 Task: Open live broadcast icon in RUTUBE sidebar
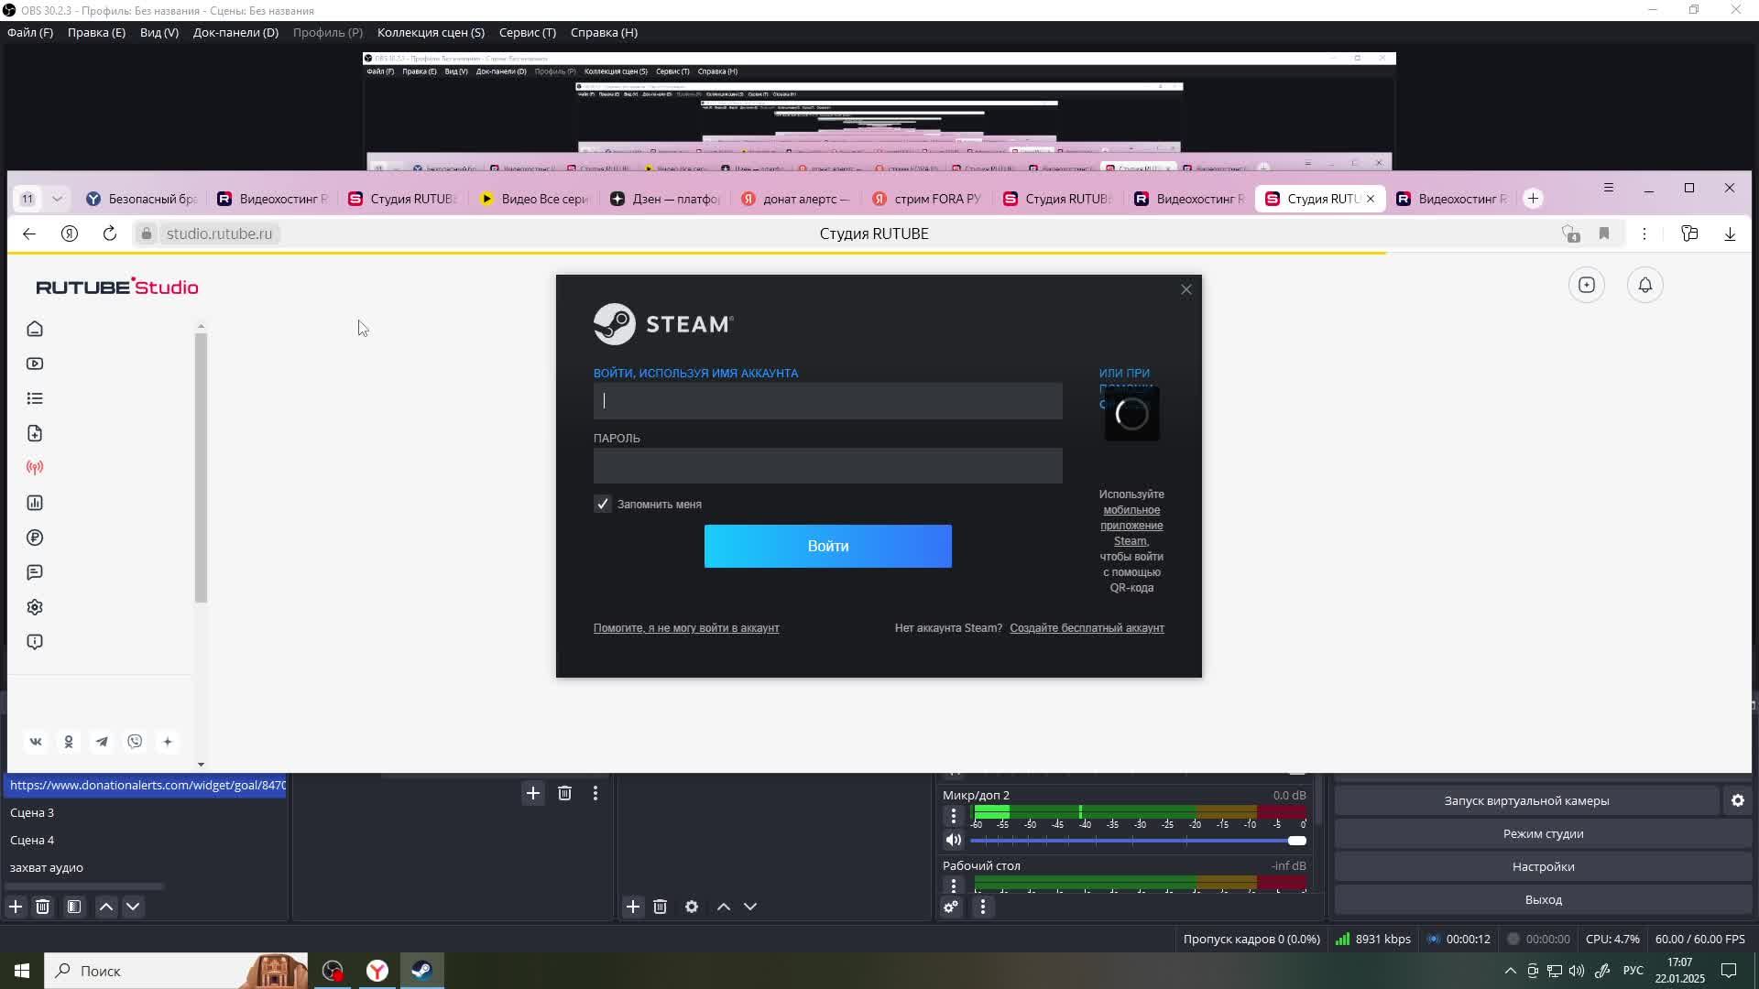coord(35,468)
